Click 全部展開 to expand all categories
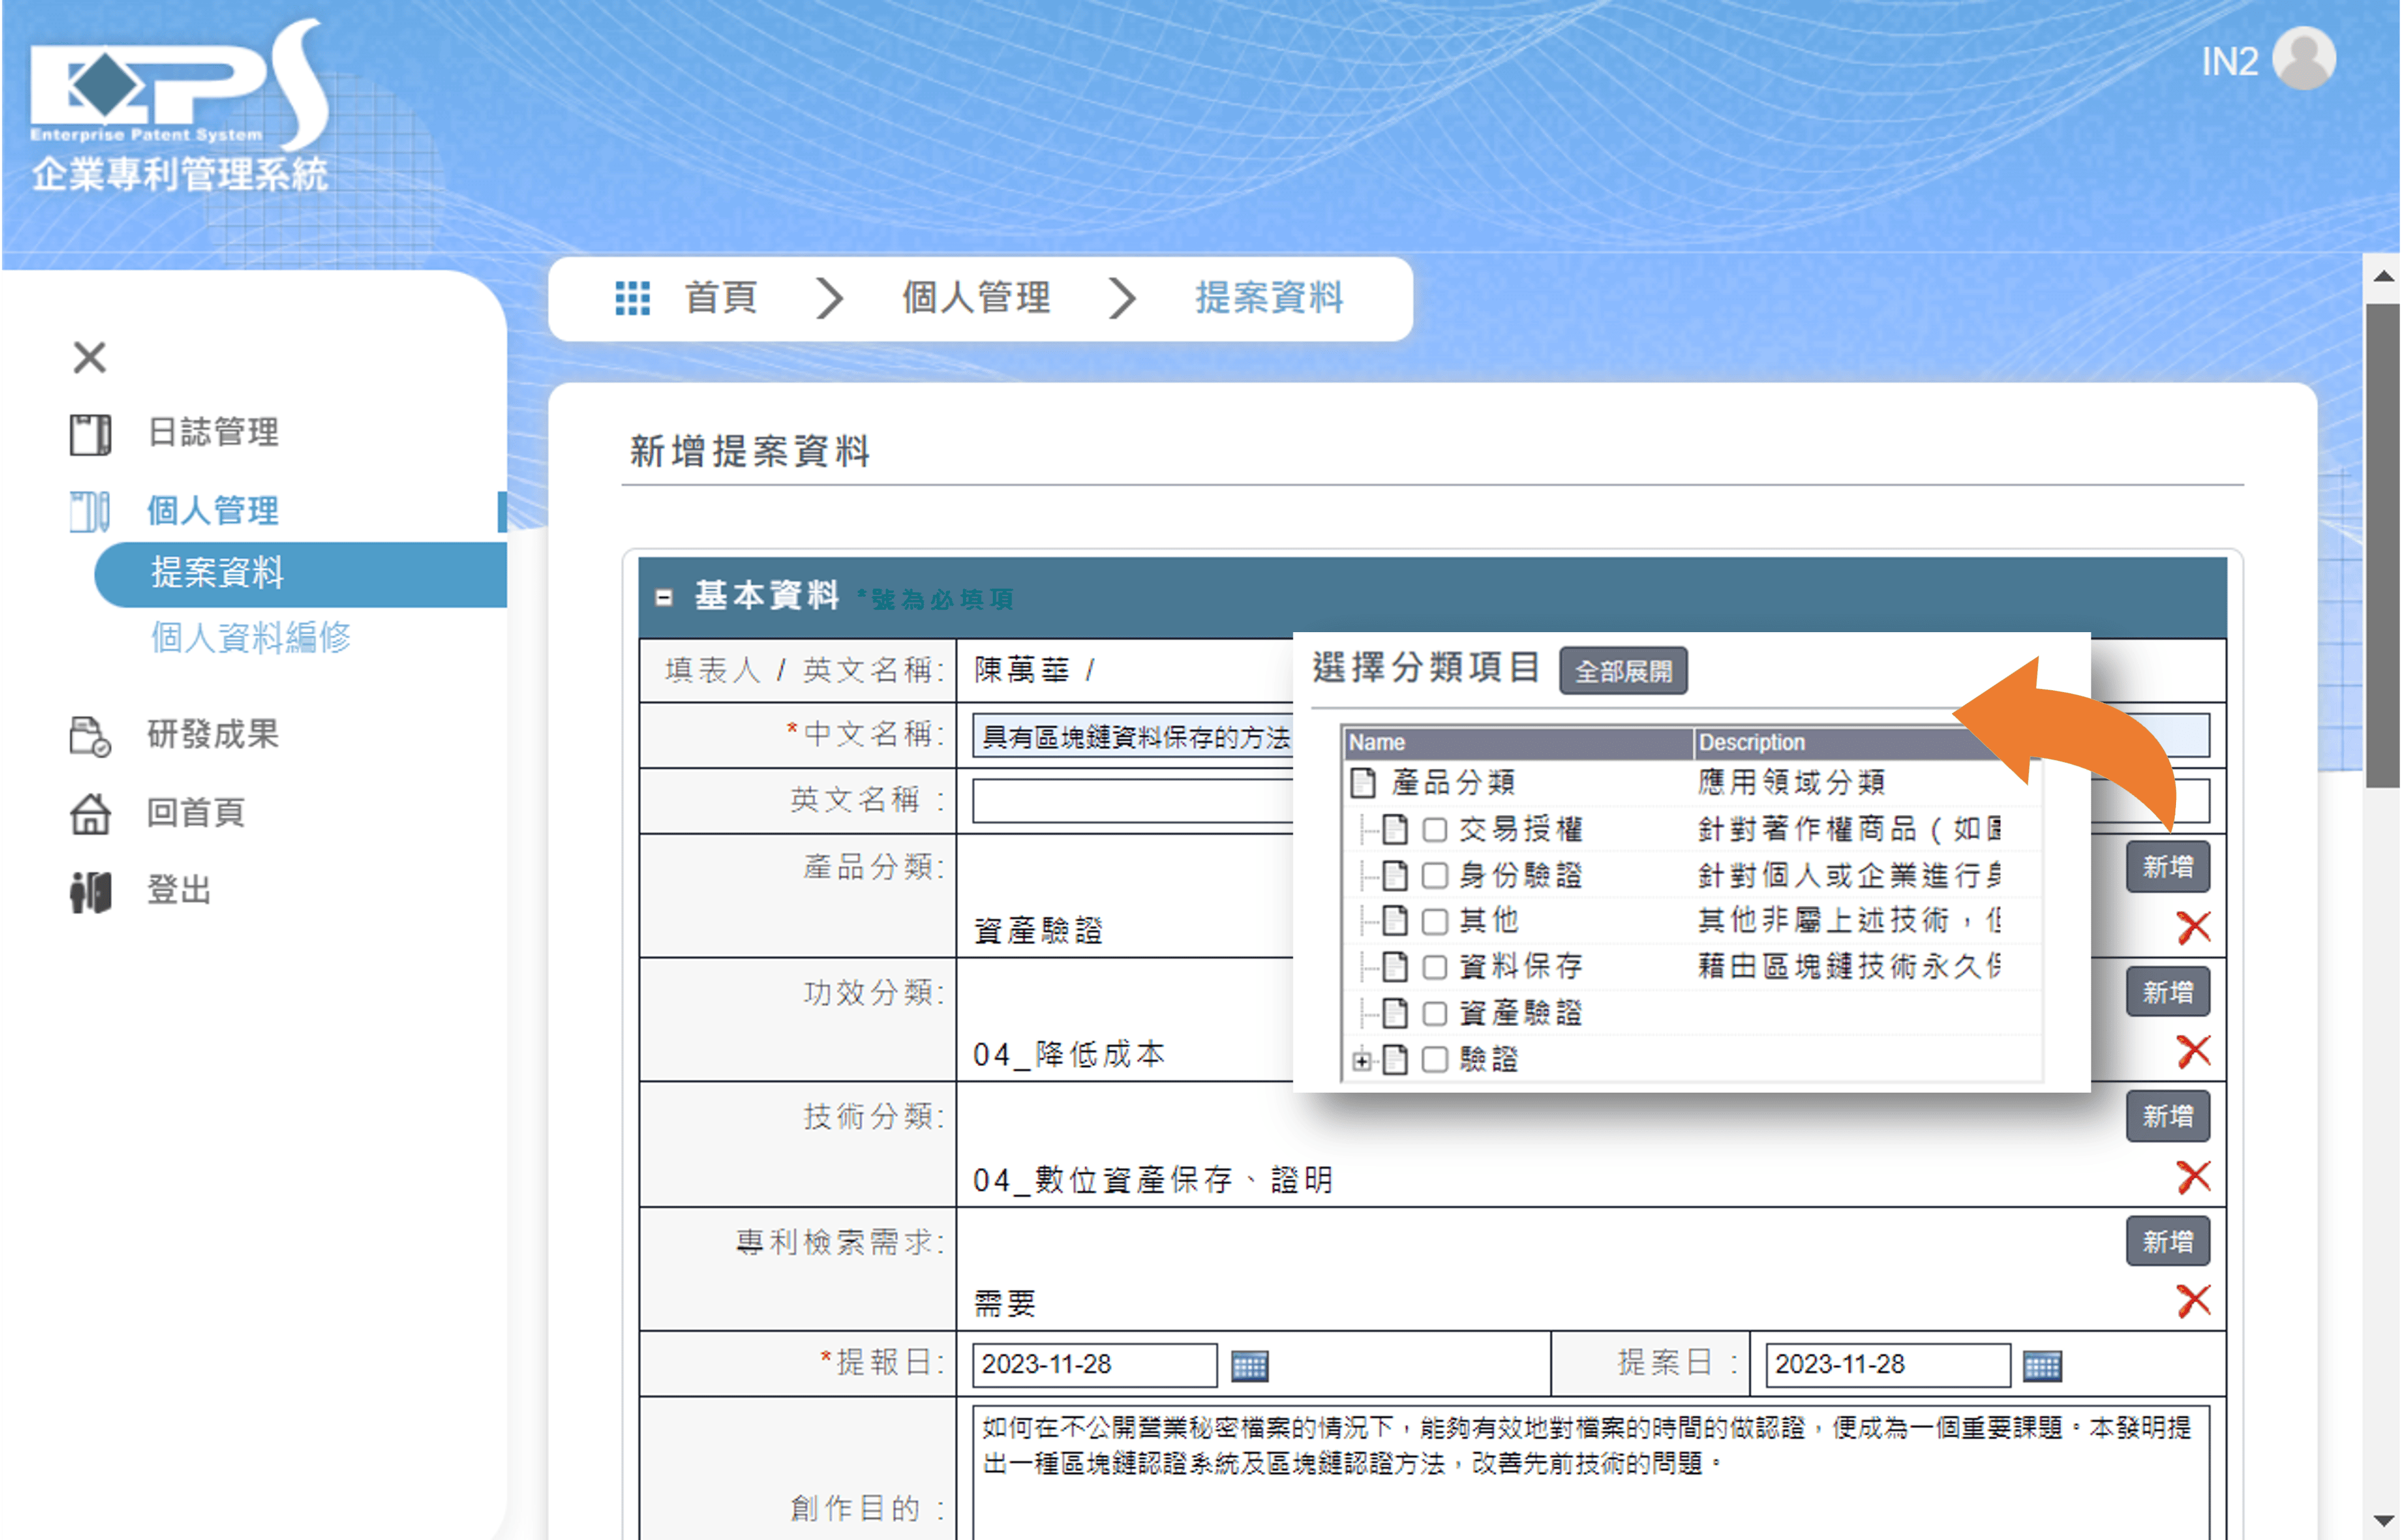The height and width of the screenshot is (1540, 2402). (1623, 671)
